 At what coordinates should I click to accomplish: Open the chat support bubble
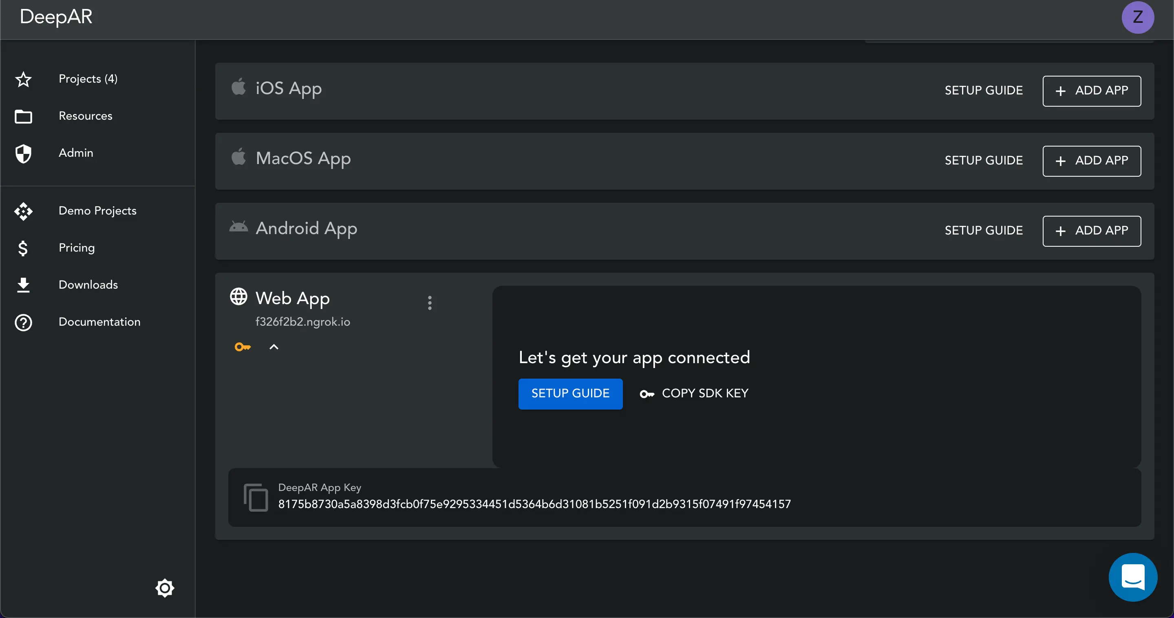pos(1132,576)
